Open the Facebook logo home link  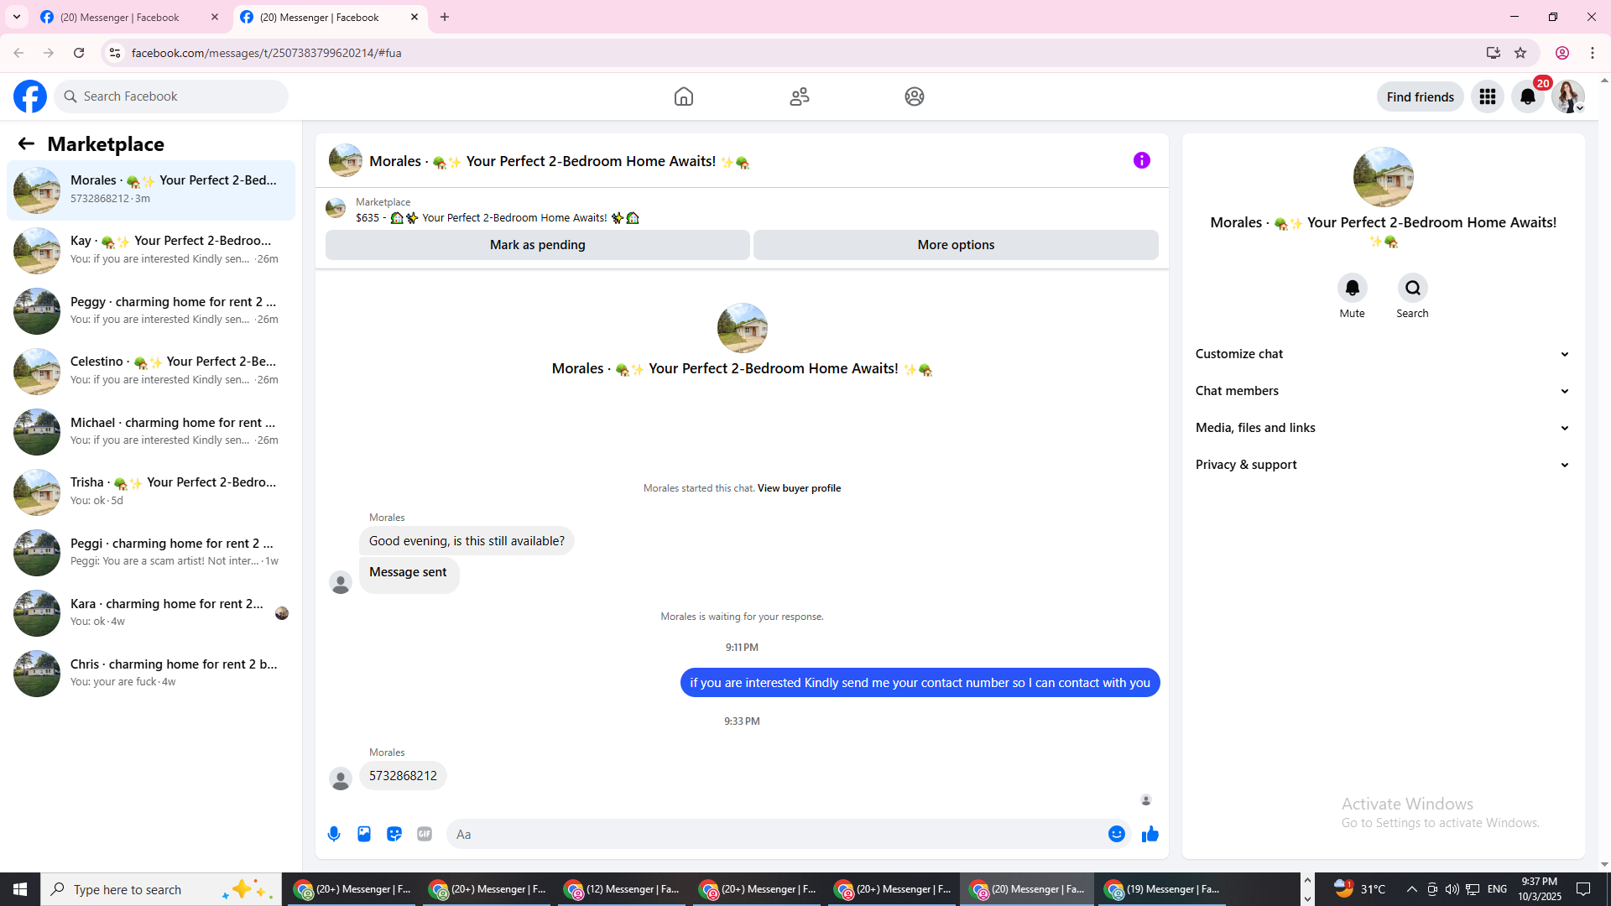click(30, 96)
